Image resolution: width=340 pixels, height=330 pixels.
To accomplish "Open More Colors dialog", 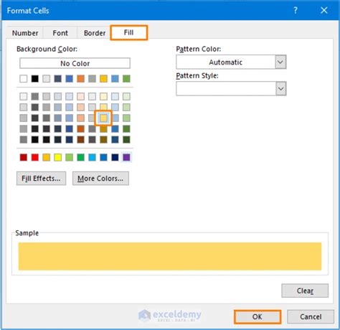I will [100, 179].
